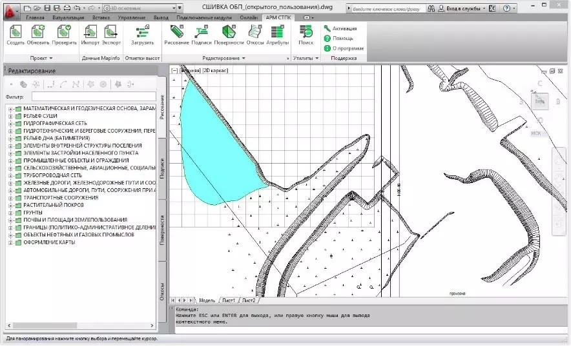The width and height of the screenshot is (571, 346).
Task: Select the Рисование pencil tool
Action: click(x=176, y=32)
